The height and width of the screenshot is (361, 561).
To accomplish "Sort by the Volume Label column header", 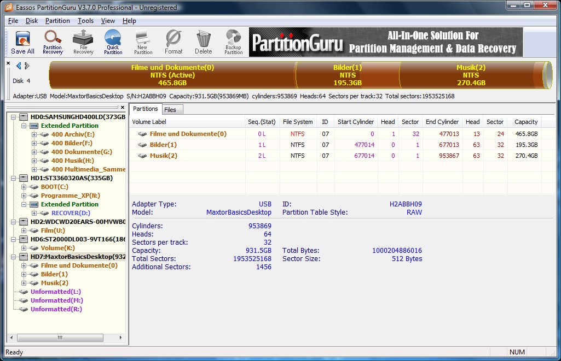I will point(187,122).
